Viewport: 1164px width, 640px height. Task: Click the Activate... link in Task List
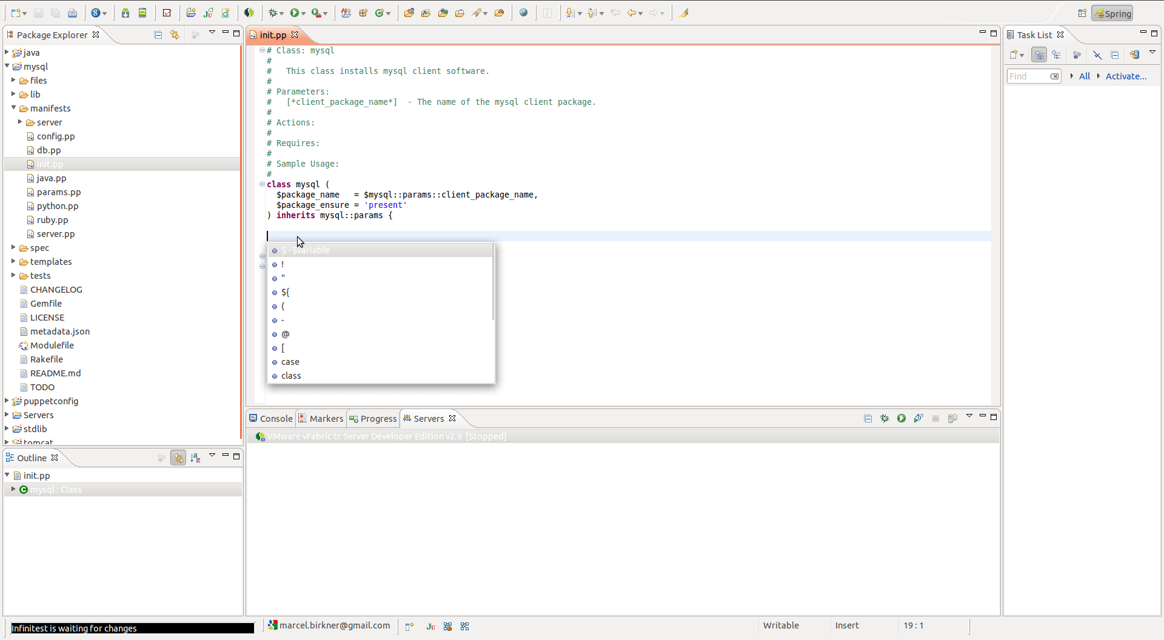[x=1126, y=76]
